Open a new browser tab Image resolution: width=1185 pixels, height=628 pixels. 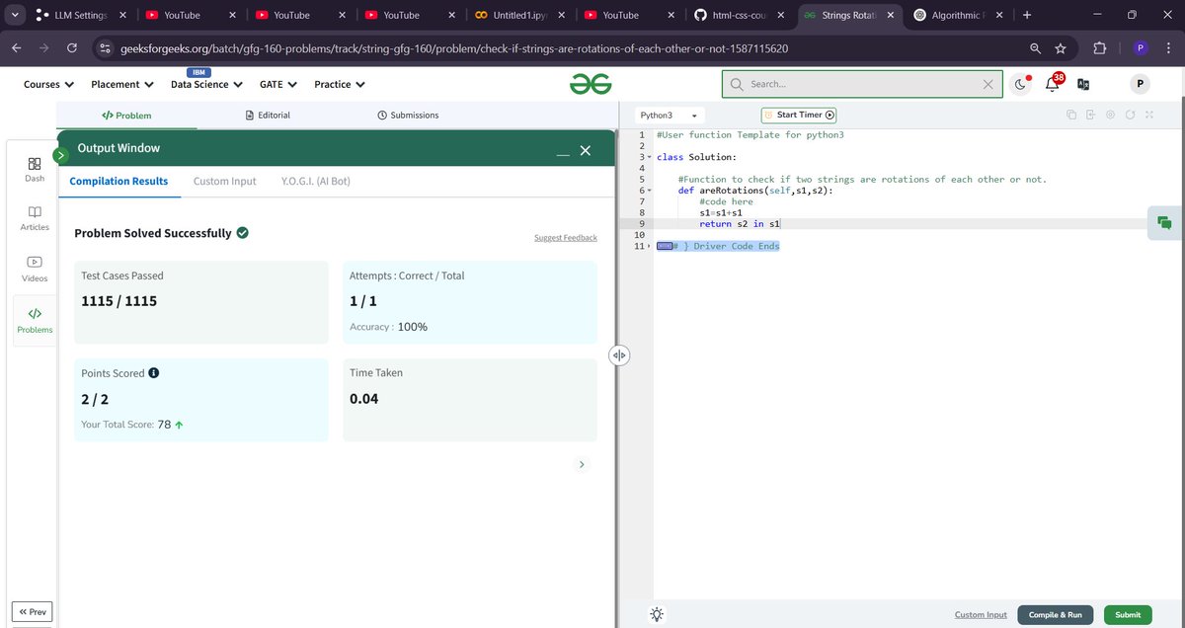pos(1028,15)
